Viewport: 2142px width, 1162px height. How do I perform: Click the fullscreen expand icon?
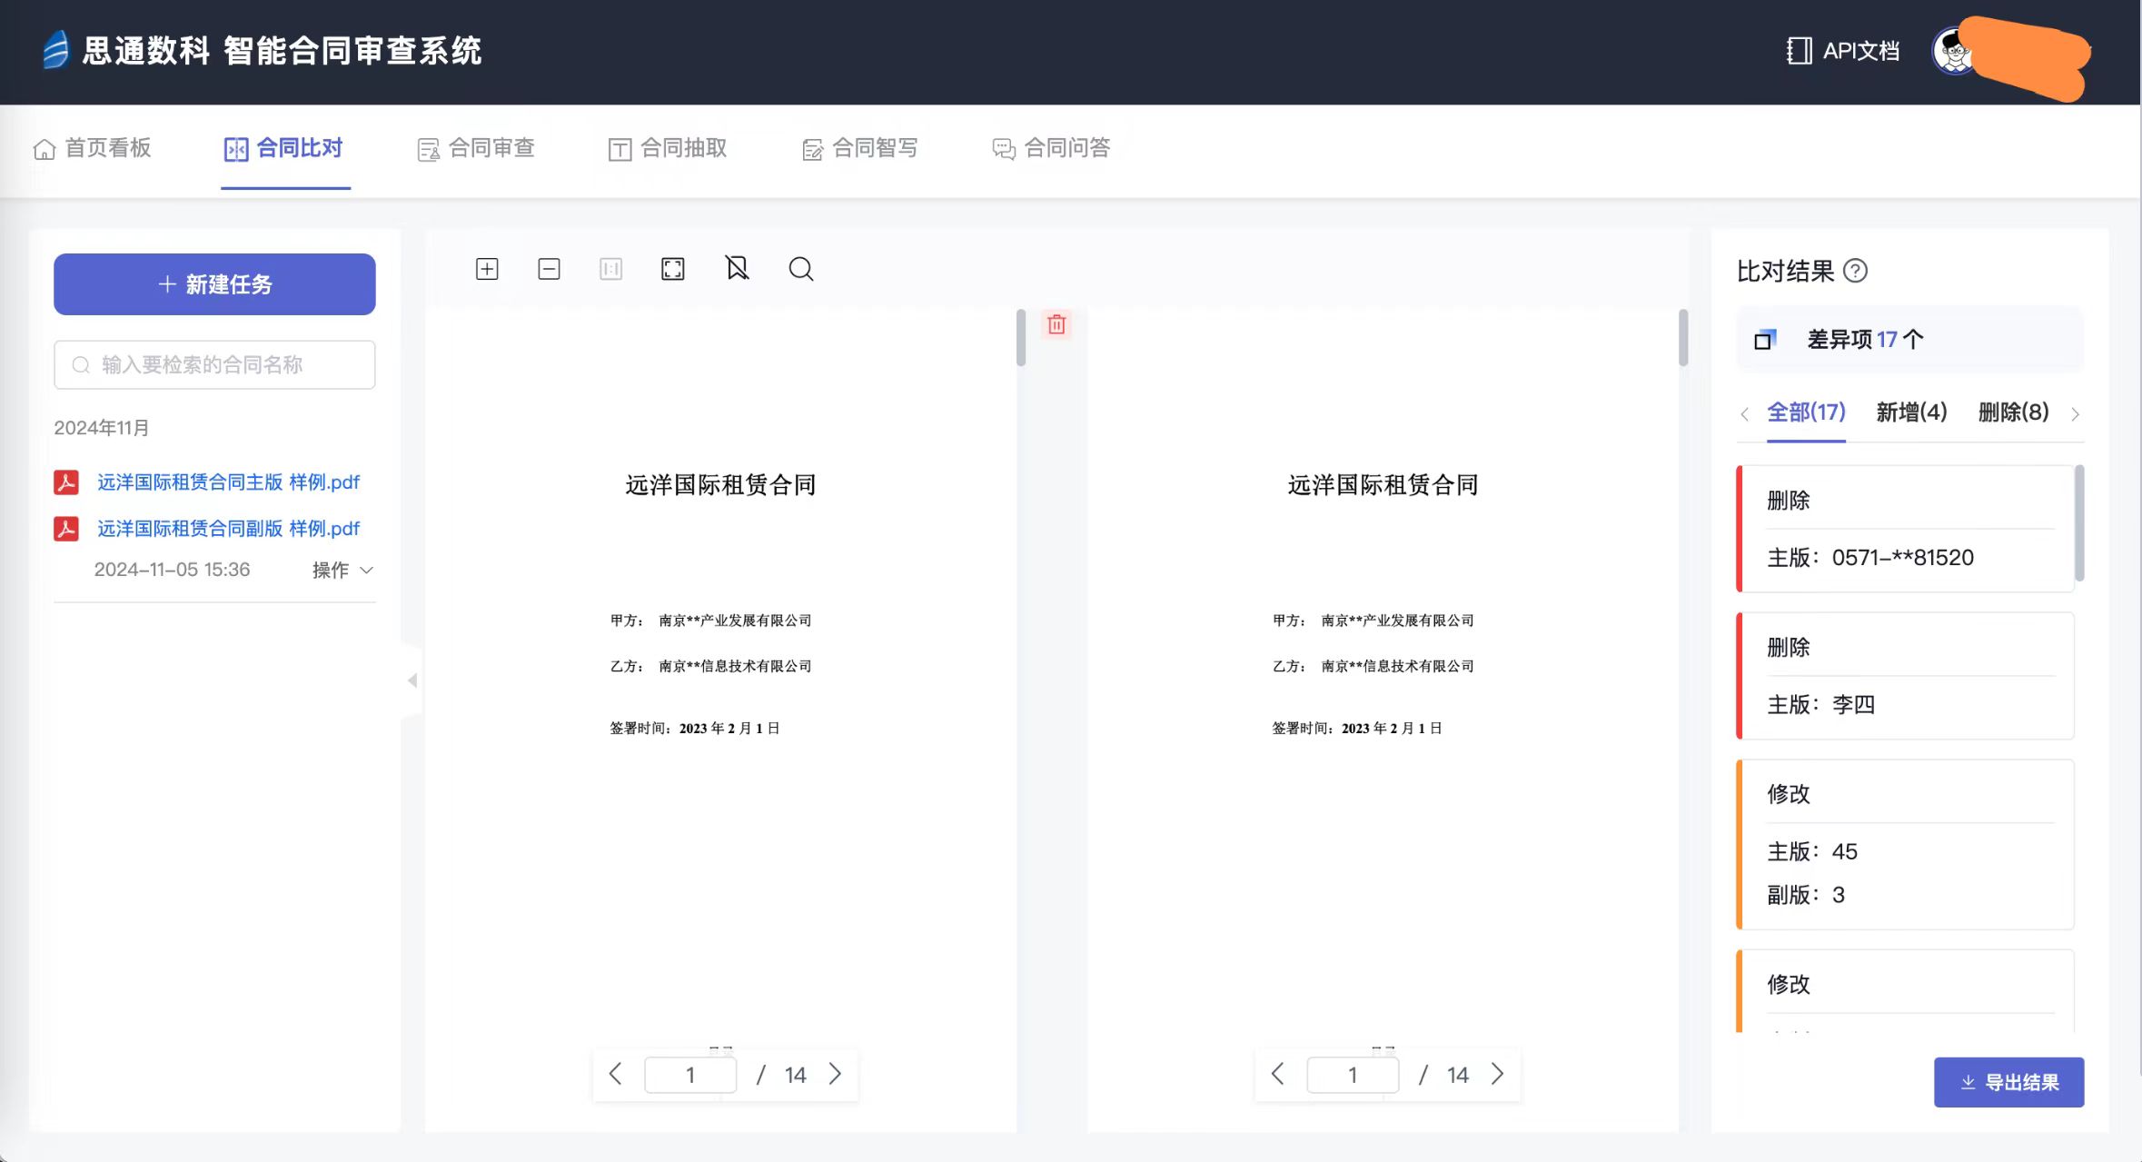coord(672,269)
